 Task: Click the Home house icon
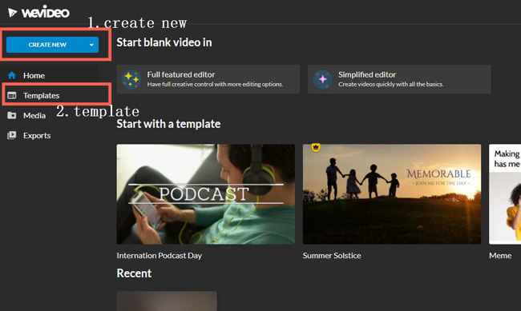[12, 75]
